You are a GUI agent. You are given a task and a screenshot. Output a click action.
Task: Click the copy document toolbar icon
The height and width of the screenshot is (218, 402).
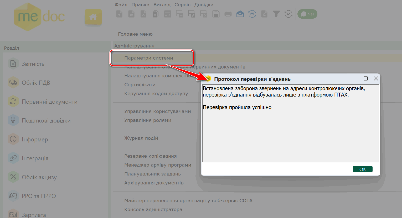(x=156, y=14)
